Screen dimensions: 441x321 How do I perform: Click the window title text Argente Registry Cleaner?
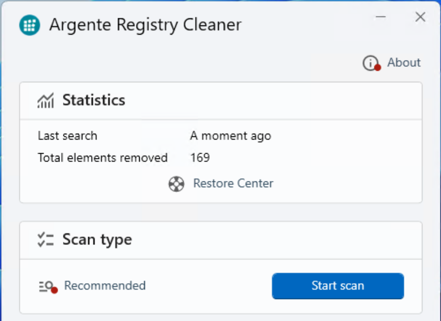[145, 24]
